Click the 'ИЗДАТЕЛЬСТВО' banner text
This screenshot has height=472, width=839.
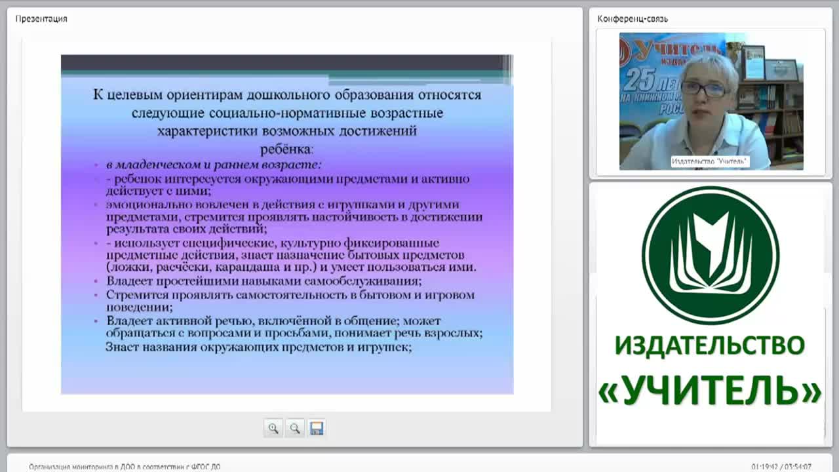pos(710,345)
